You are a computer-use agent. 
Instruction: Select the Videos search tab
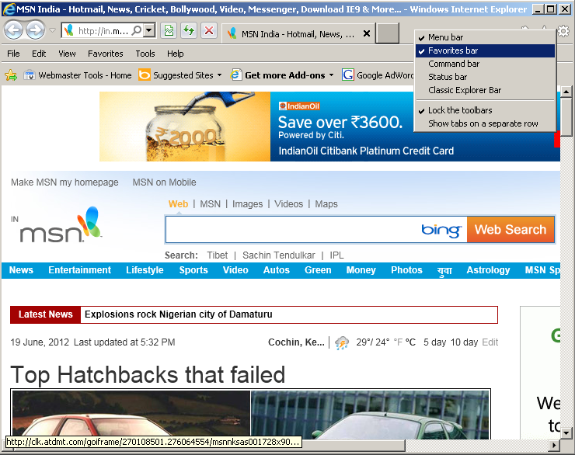[289, 204]
